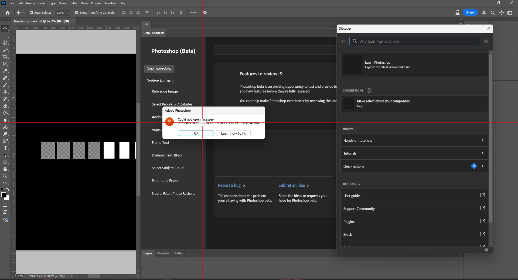Activate the Eraser tool
Image resolution: width=518 pixels, height=280 pixels.
[x=5, y=106]
